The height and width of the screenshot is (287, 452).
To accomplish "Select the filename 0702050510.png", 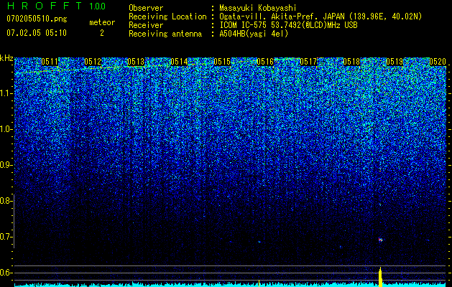I will pyautogui.click(x=37, y=19).
